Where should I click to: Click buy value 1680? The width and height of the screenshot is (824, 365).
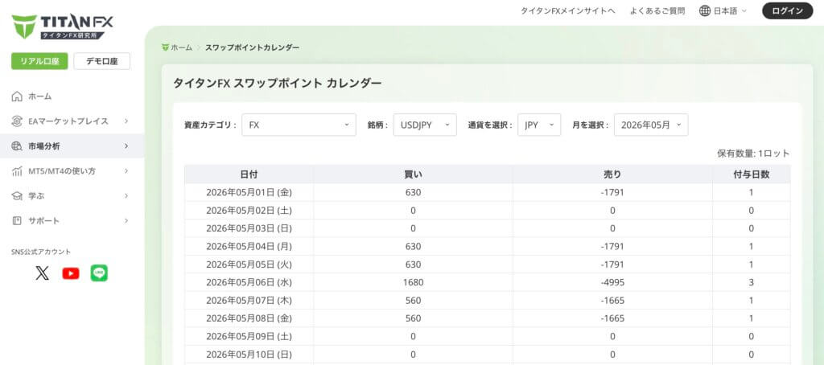tap(413, 282)
